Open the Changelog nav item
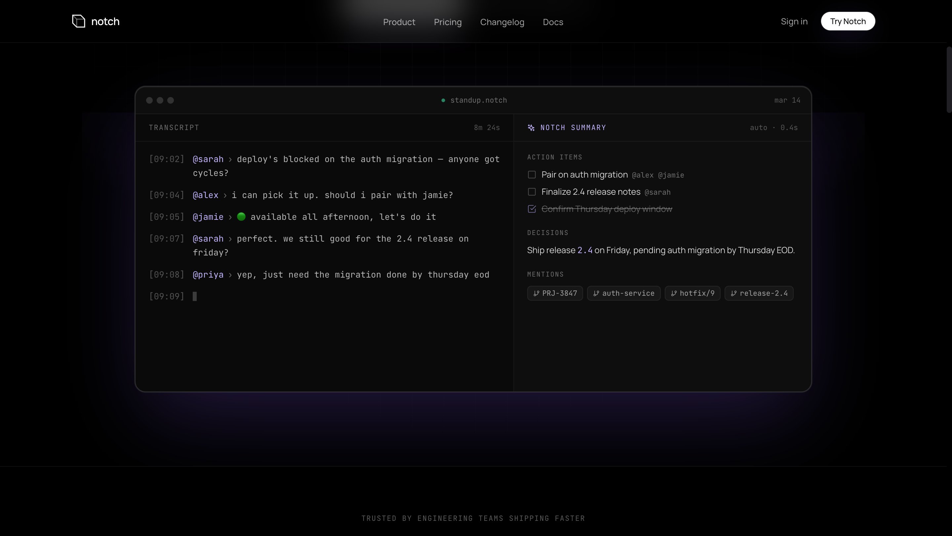Image resolution: width=952 pixels, height=536 pixels. [x=502, y=22]
